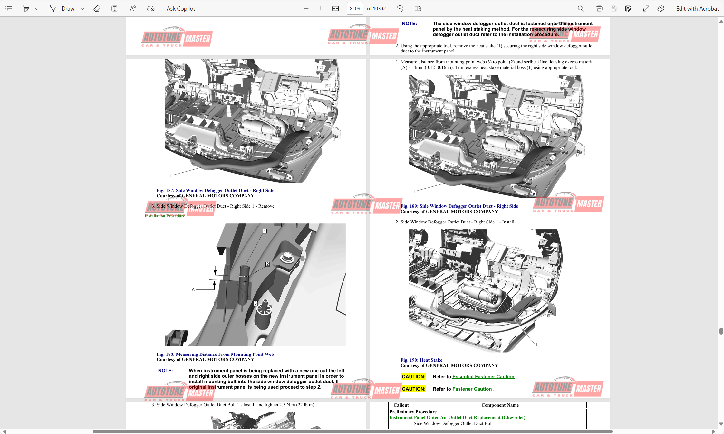Image resolution: width=724 pixels, height=434 pixels.
Task: Rotate the document pages
Action: pyautogui.click(x=400, y=8)
